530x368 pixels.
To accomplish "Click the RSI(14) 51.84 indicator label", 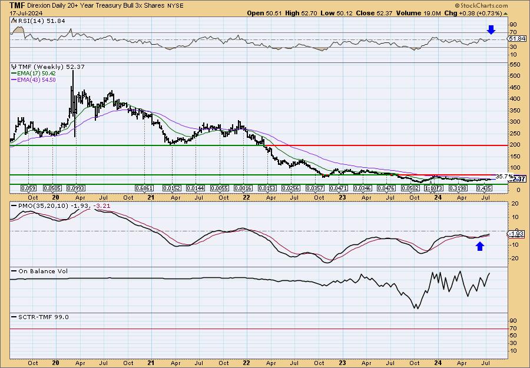I will click(x=41, y=21).
